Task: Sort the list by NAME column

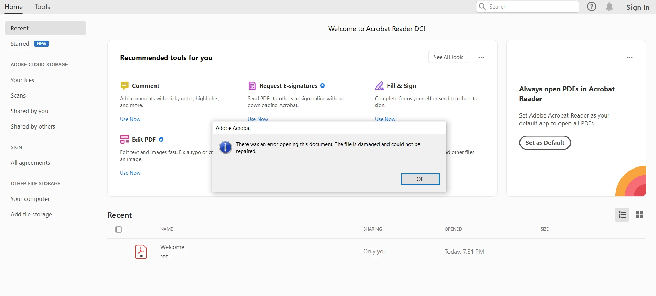Action: 166,229
